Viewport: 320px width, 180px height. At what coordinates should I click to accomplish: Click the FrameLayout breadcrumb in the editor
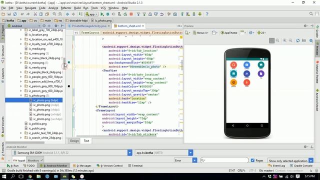click(90, 32)
